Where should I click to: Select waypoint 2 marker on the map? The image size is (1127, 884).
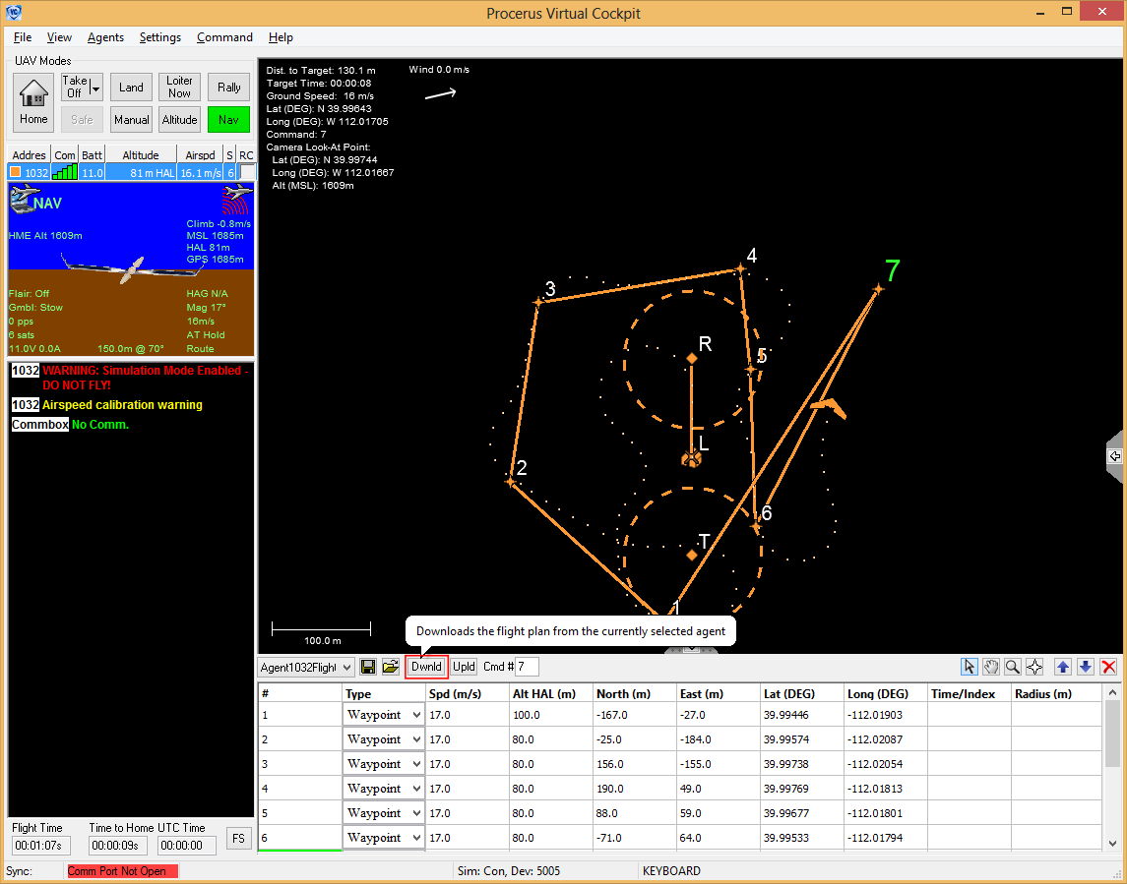coord(511,482)
